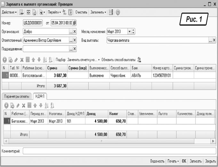Viewport: 218px width, 167px height.
Task: Click into the Комментарий text field
Action: (x=118, y=151)
